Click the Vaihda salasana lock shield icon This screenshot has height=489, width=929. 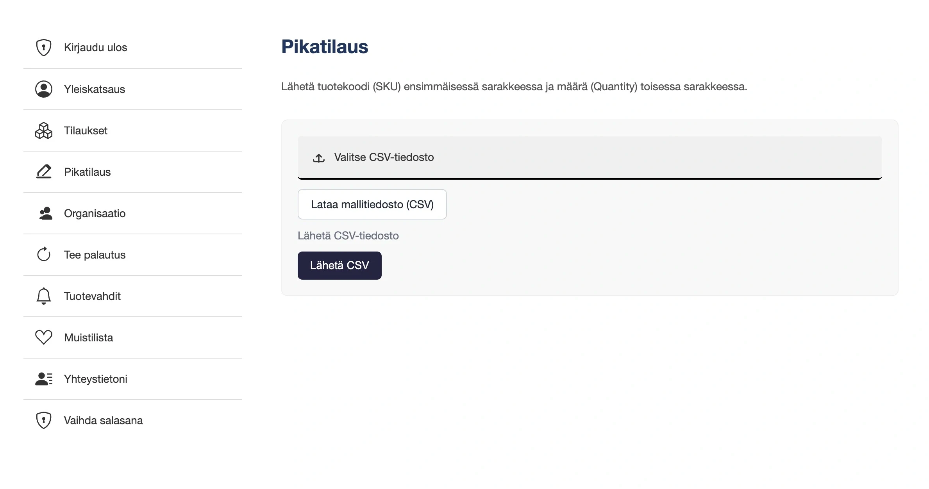point(43,420)
